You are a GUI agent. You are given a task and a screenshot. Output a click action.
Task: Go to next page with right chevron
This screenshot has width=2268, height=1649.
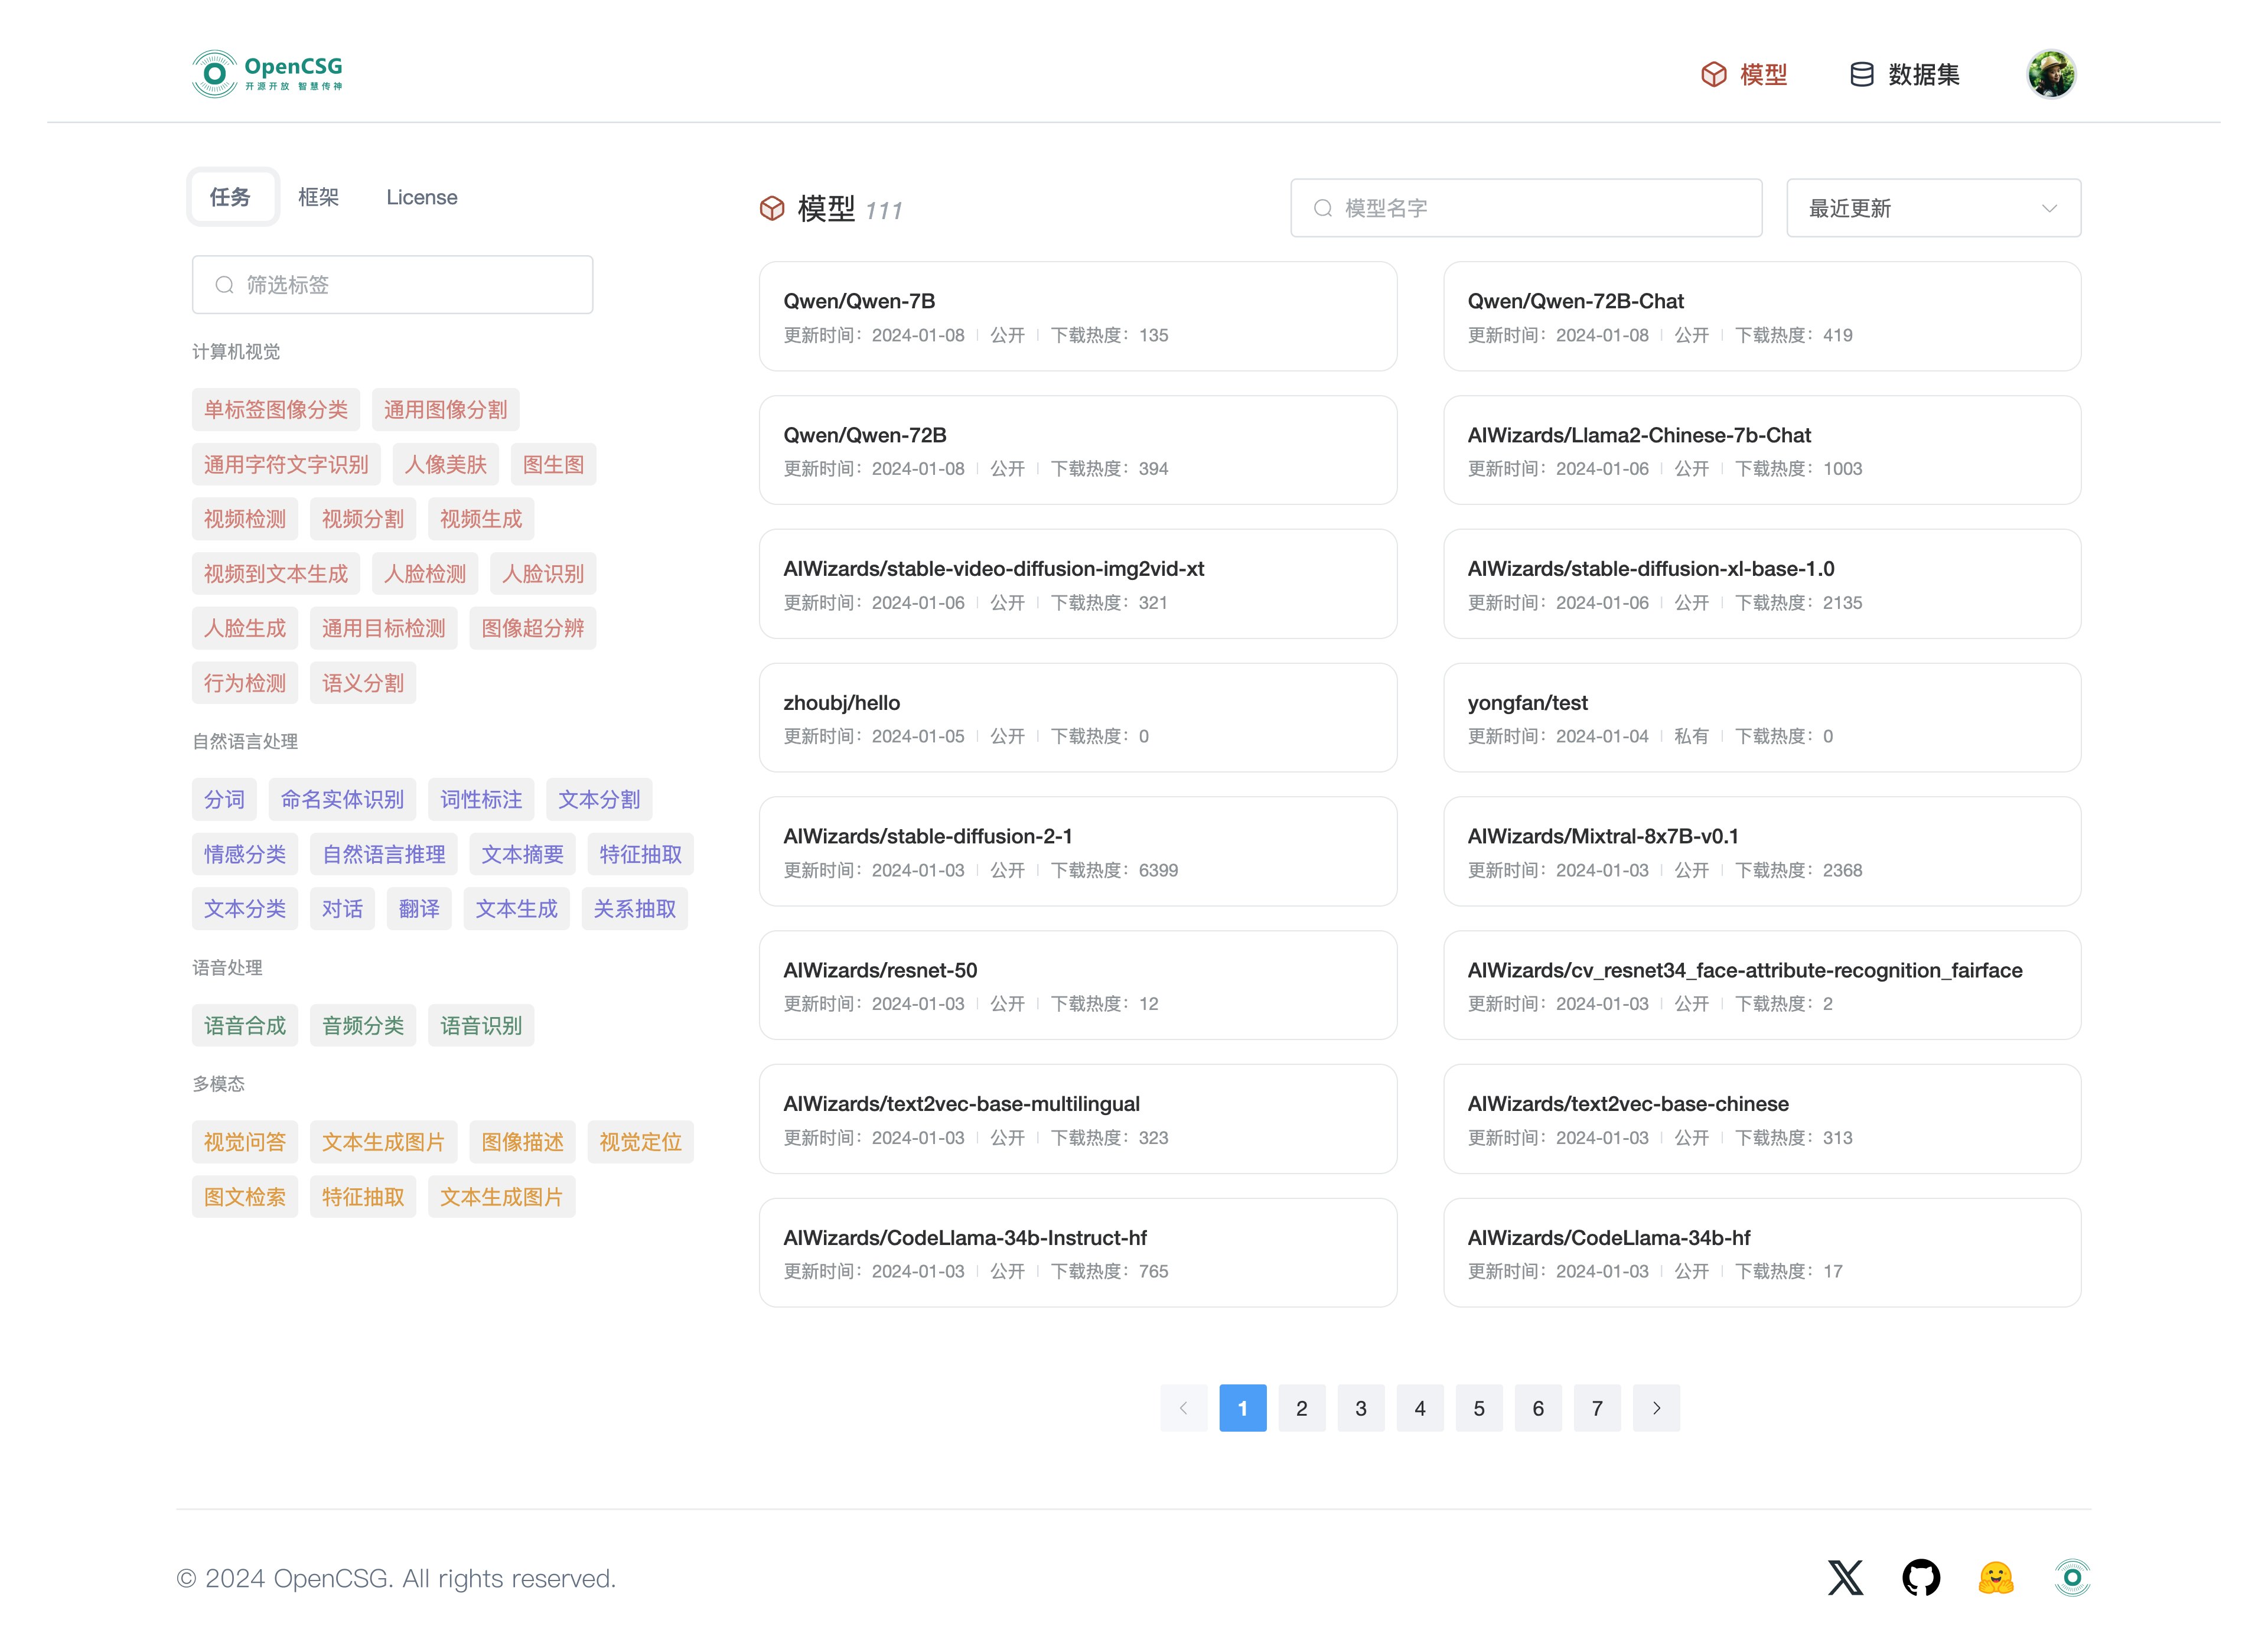1656,1407
